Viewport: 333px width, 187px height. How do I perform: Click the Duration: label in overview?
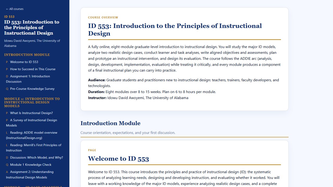pos(96,92)
